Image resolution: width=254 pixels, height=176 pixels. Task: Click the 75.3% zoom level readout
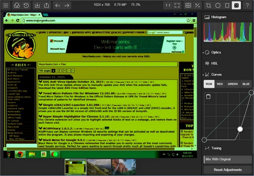point(136,5)
